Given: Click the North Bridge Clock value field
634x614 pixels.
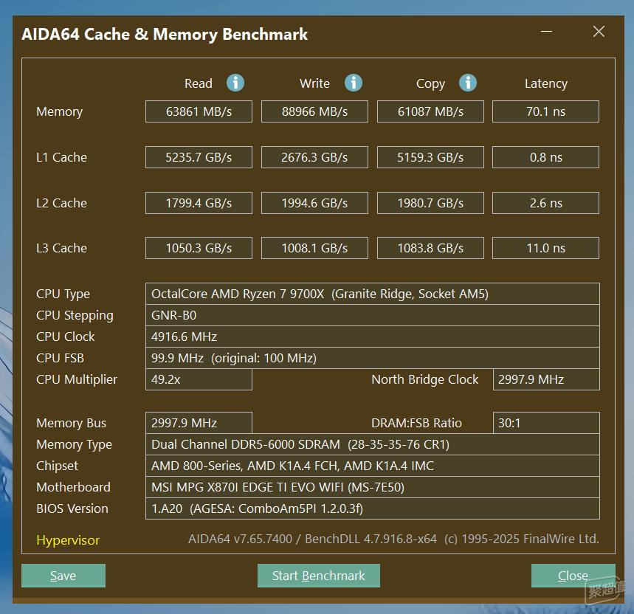Looking at the screenshot, I should tap(545, 379).
